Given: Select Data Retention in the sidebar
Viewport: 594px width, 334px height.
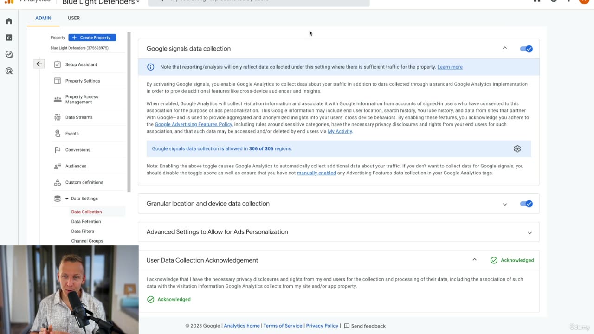Looking at the screenshot, I should [86, 221].
